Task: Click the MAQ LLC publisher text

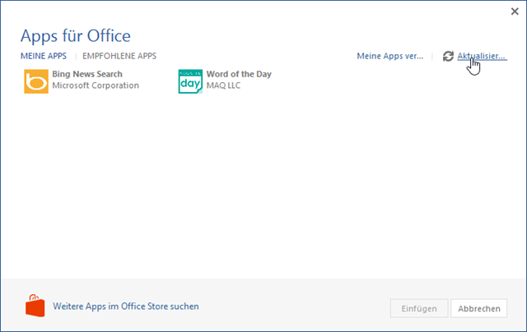Action: pyautogui.click(x=223, y=85)
